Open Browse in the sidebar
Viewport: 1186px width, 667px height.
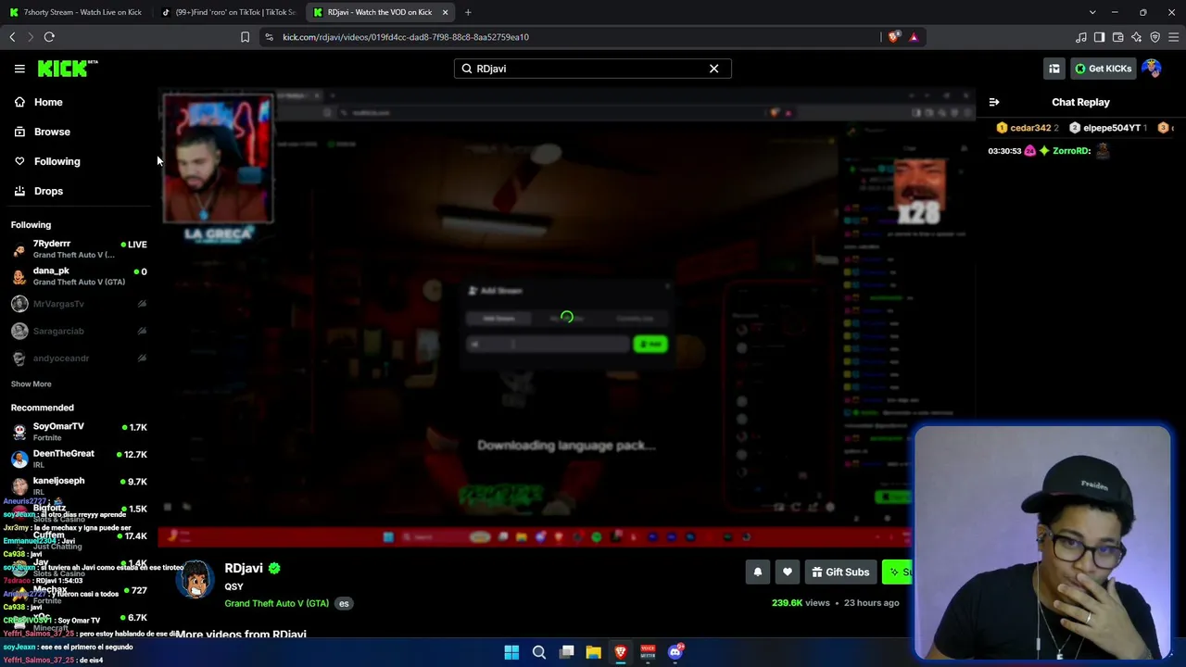52,132
